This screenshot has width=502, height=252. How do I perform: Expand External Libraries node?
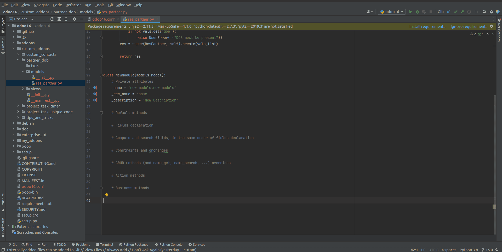pos(9,226)
